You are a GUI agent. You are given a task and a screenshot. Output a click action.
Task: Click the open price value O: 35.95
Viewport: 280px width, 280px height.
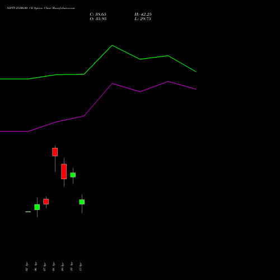[x=98, y=19]
